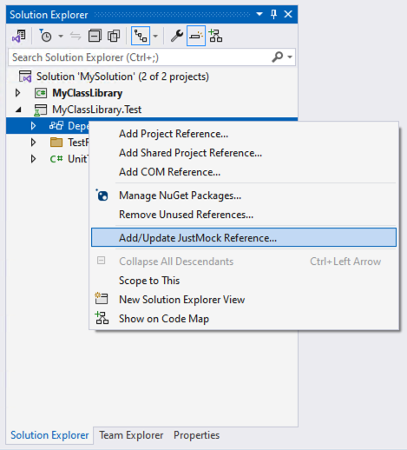This screenshot has height=450, width=407.
Task: Choose Remove Unused References...
Action: point(244,215)
